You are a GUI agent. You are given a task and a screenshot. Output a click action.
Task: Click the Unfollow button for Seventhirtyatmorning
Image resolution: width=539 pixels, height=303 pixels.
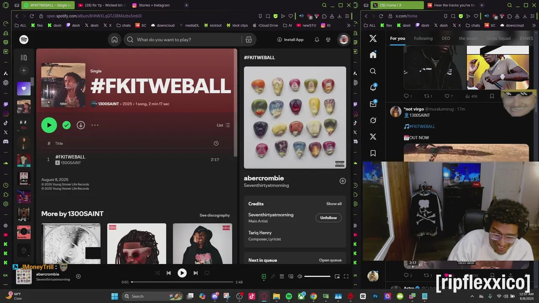328,218
